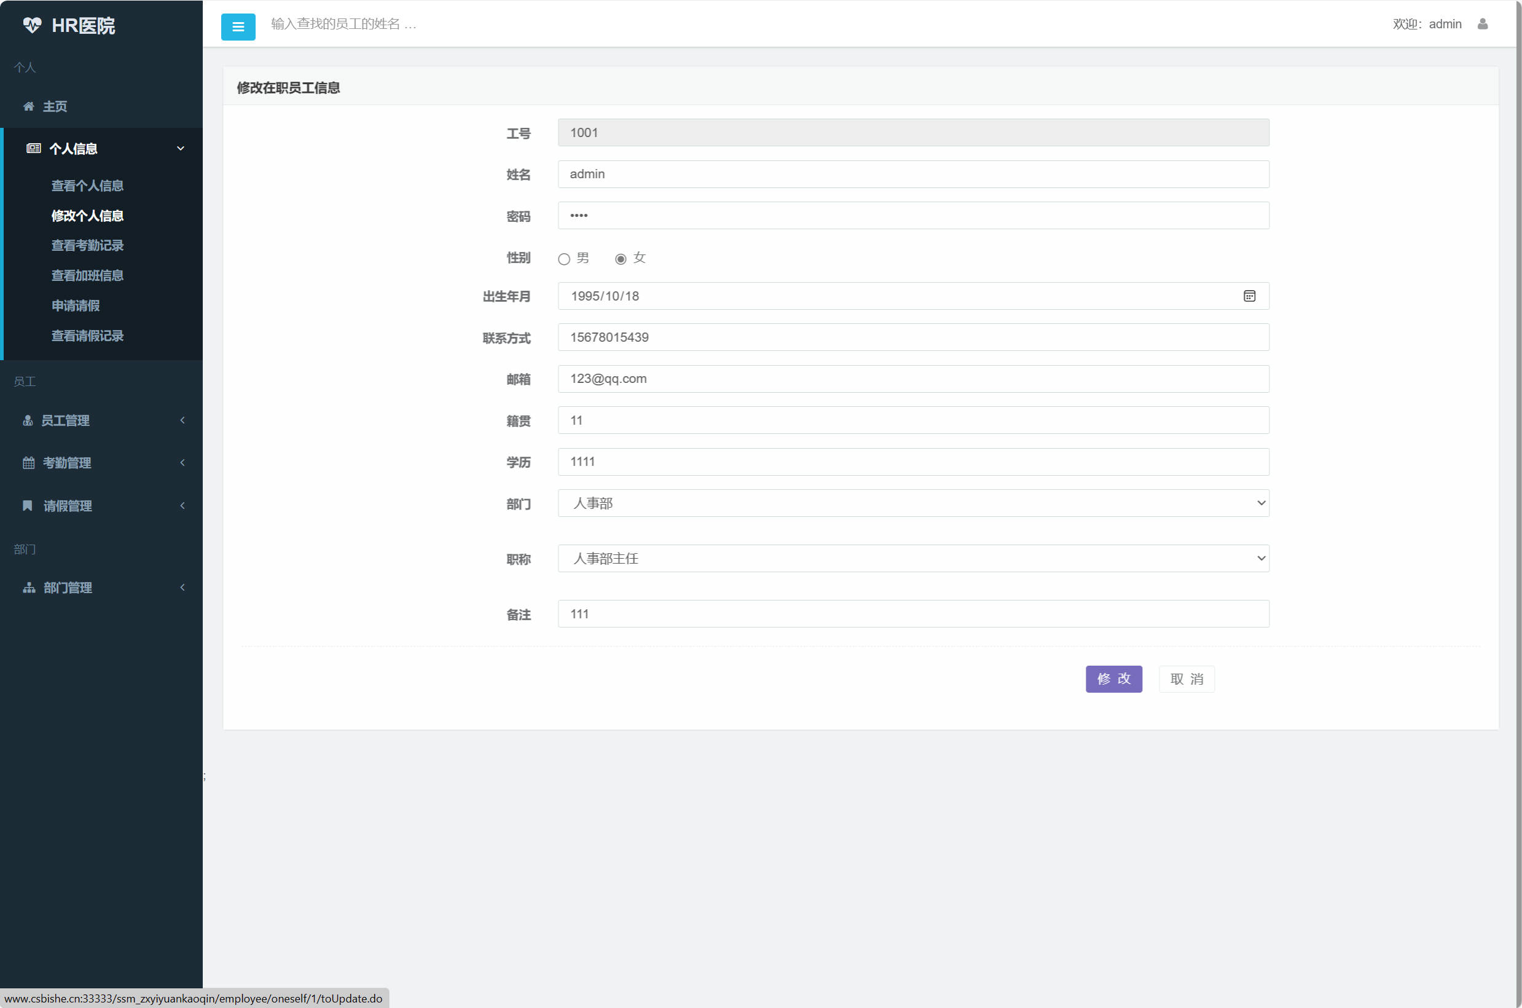Click the 部门管理 org-chart icon
1522x1008 pixels.
[29, 588]
